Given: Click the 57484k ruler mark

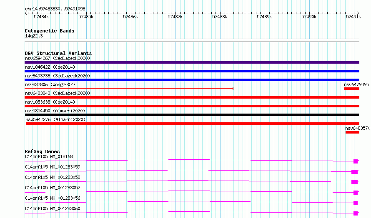Looking at the screenshot, I should tap(41, 17).
